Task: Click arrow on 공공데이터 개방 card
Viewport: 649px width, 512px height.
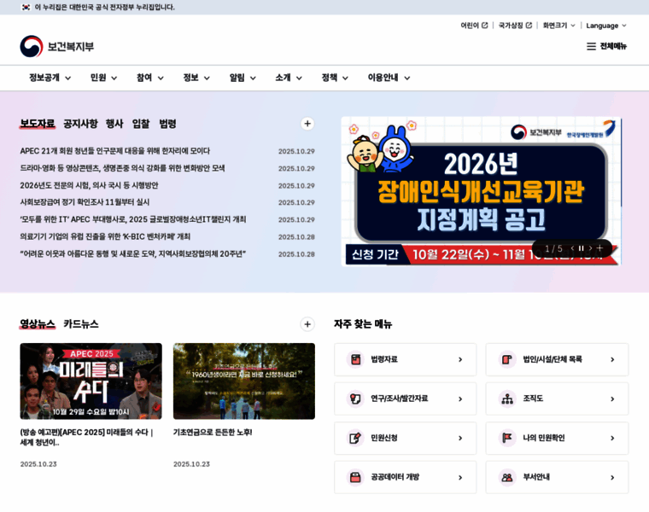Action: pos(460,478)
